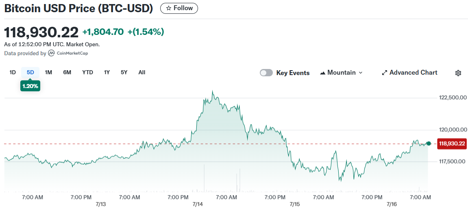Click the 120,000.00 axis label
The height and width of the screenshot is (209, 468).
point(453,130)
